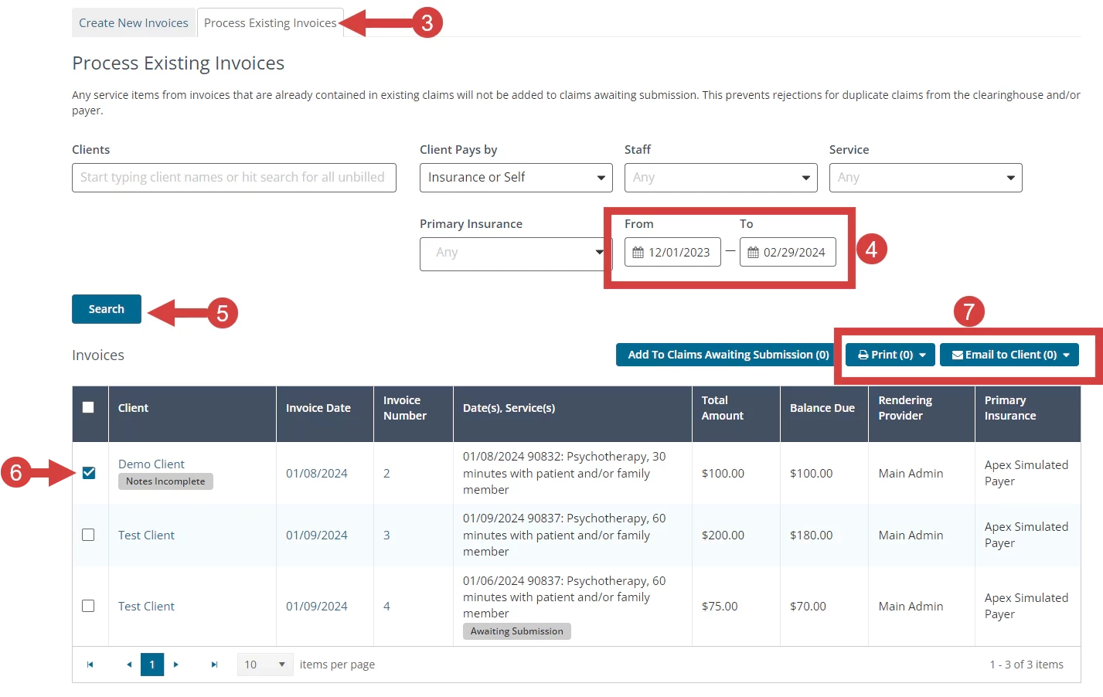Click the Notes Incomplete badge
Screen dimensions: 1103x697
point(165,481)
